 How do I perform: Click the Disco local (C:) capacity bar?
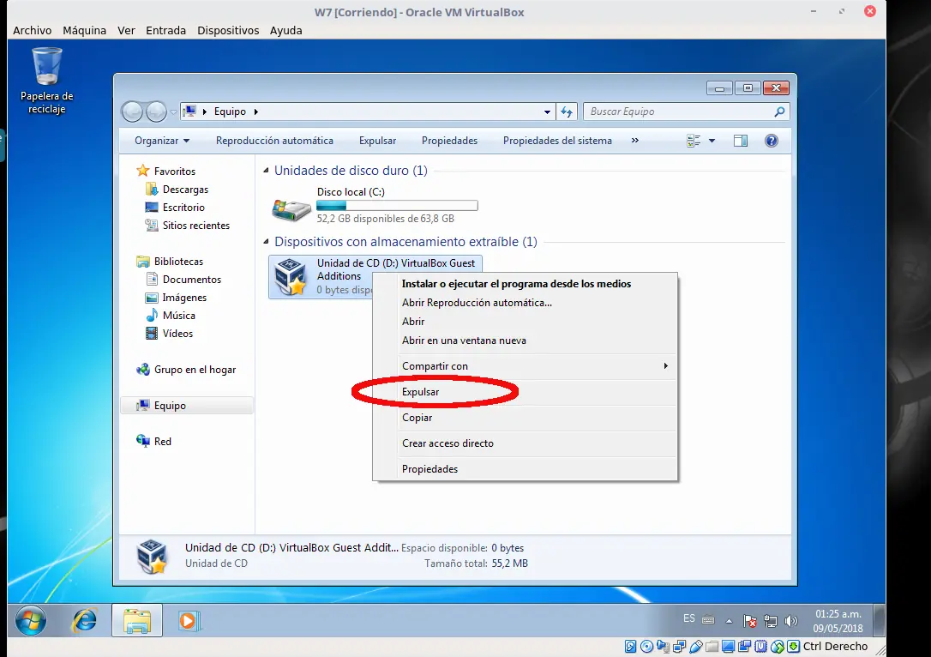pos(397,206)
